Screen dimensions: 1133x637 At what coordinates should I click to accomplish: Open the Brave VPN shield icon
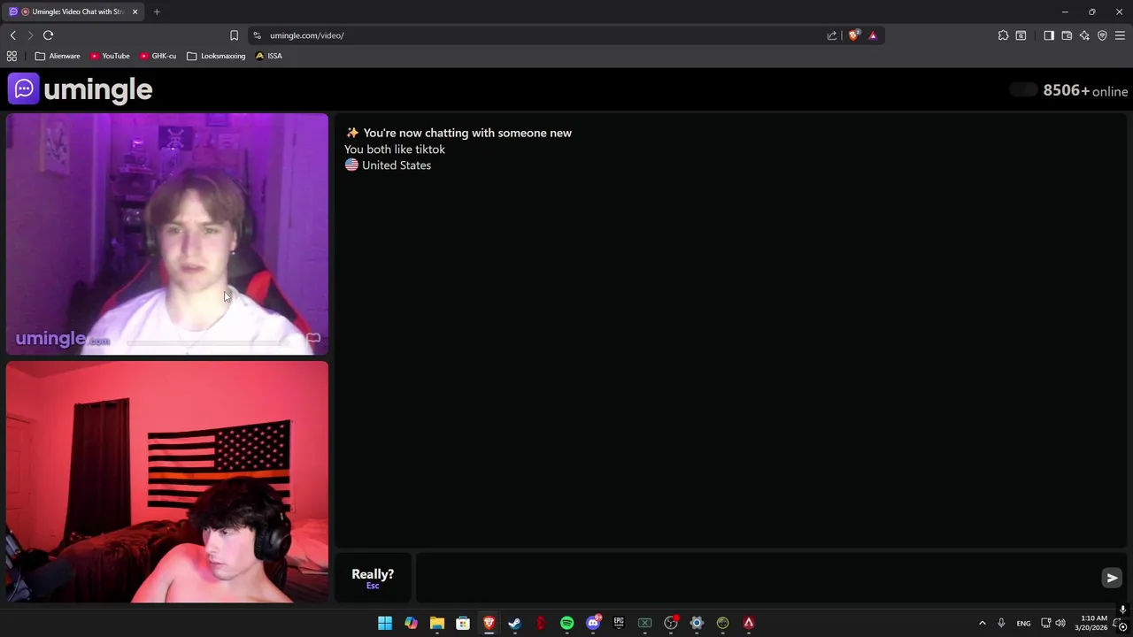point(1102,35)
